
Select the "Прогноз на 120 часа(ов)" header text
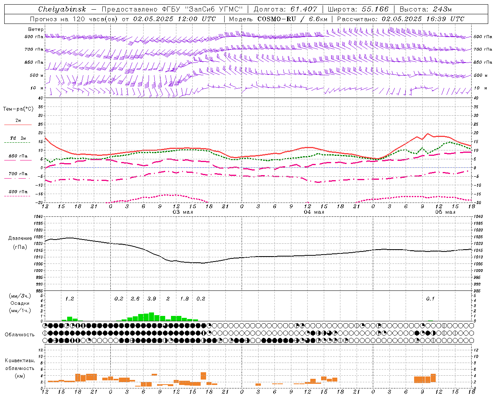[74, 19]
